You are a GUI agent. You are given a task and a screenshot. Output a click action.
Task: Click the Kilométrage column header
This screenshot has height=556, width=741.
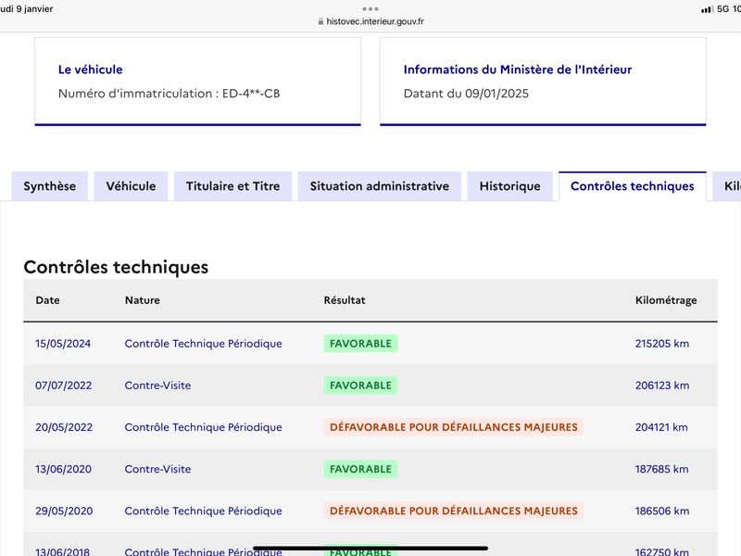[666, 300]
